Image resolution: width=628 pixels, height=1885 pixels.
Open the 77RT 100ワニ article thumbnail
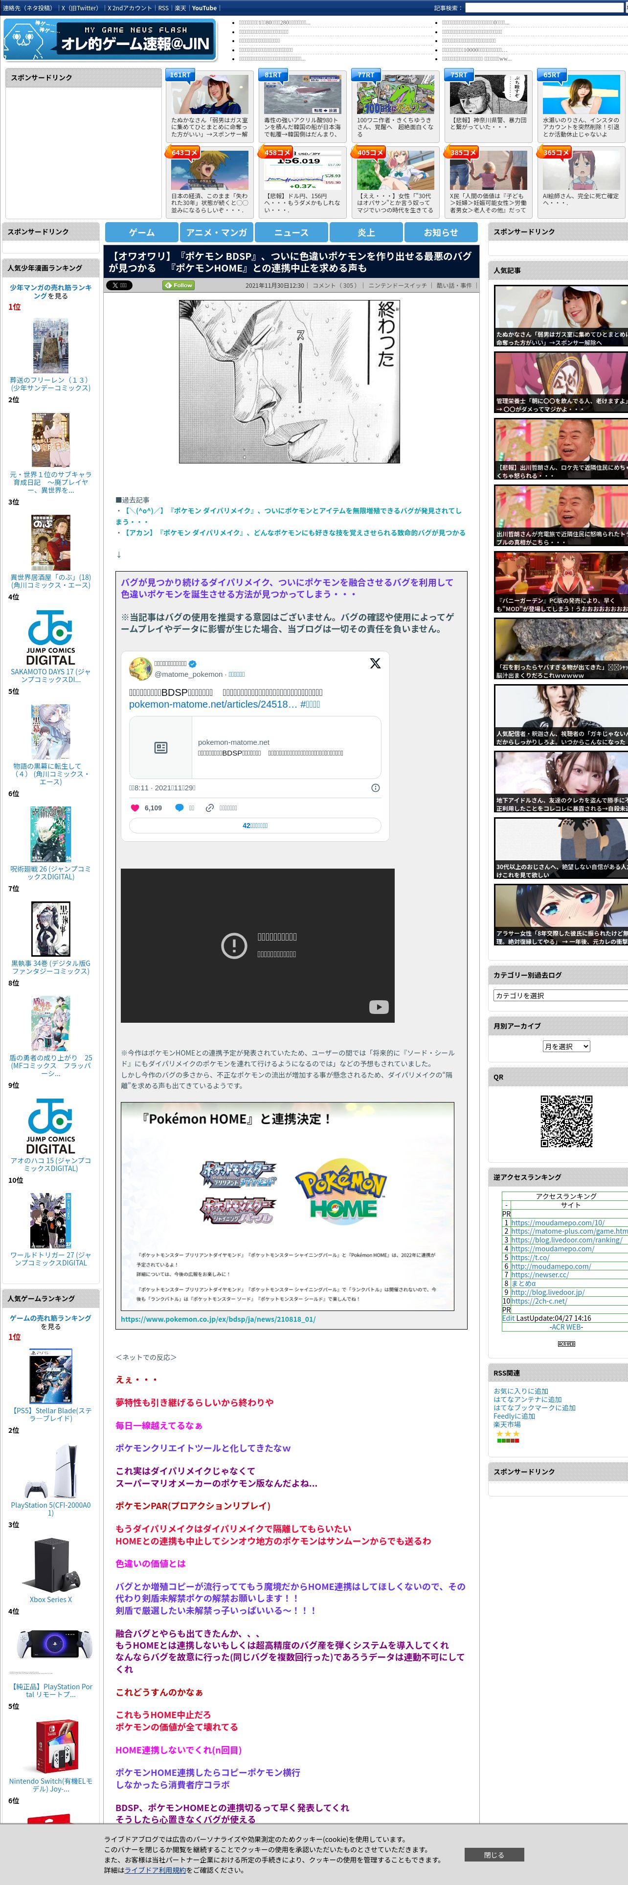tap(396, 93)
